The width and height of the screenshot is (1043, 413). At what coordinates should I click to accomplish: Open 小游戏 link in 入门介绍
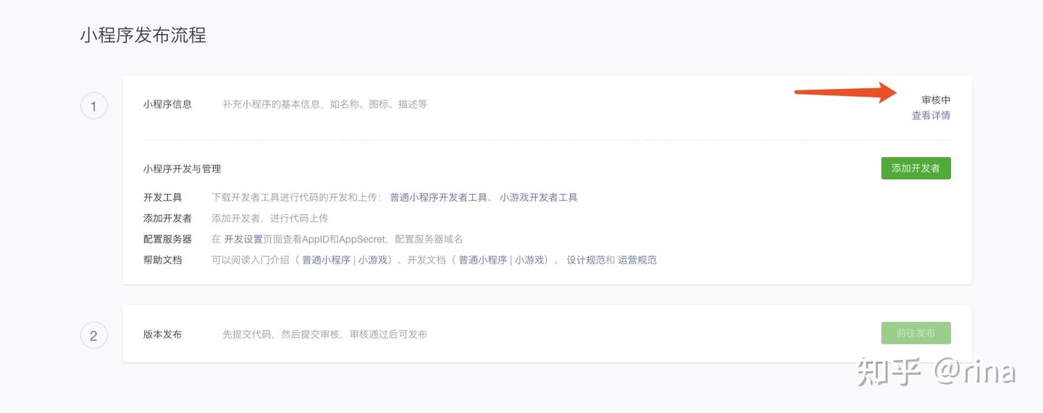373,260
